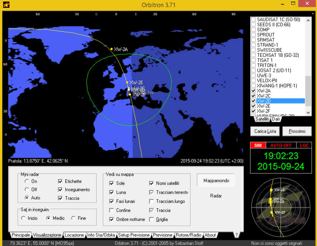Screen dimensions: 317x246
Task: Click the Radar view button
Action: tap(216, 196)
